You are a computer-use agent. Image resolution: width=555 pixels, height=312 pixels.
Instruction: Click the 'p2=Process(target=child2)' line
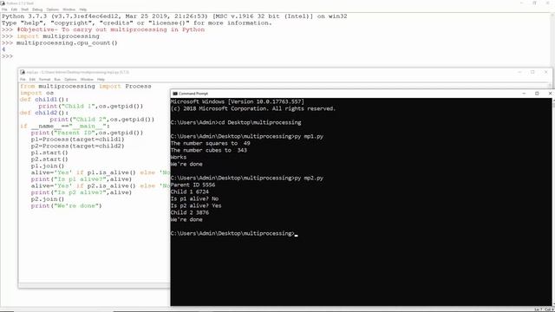pyautogui.click(x=77, y=146)
